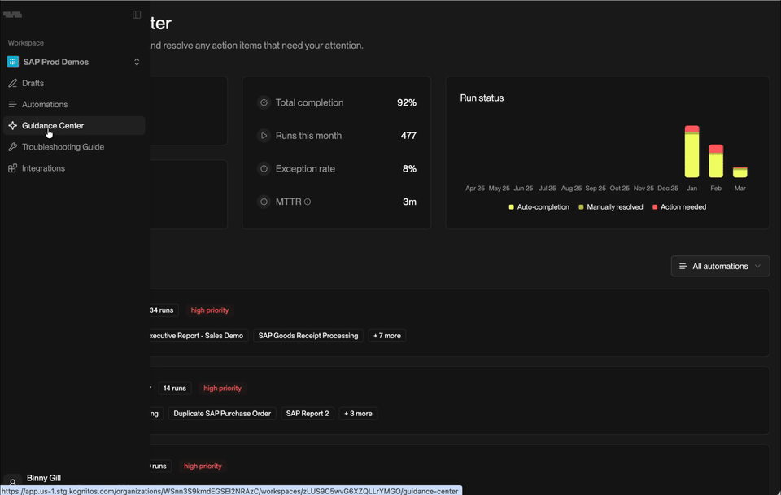Click the Troubleshooting Guide wrench icon
This screenshot has height=495, width=781.
[12, 147]
